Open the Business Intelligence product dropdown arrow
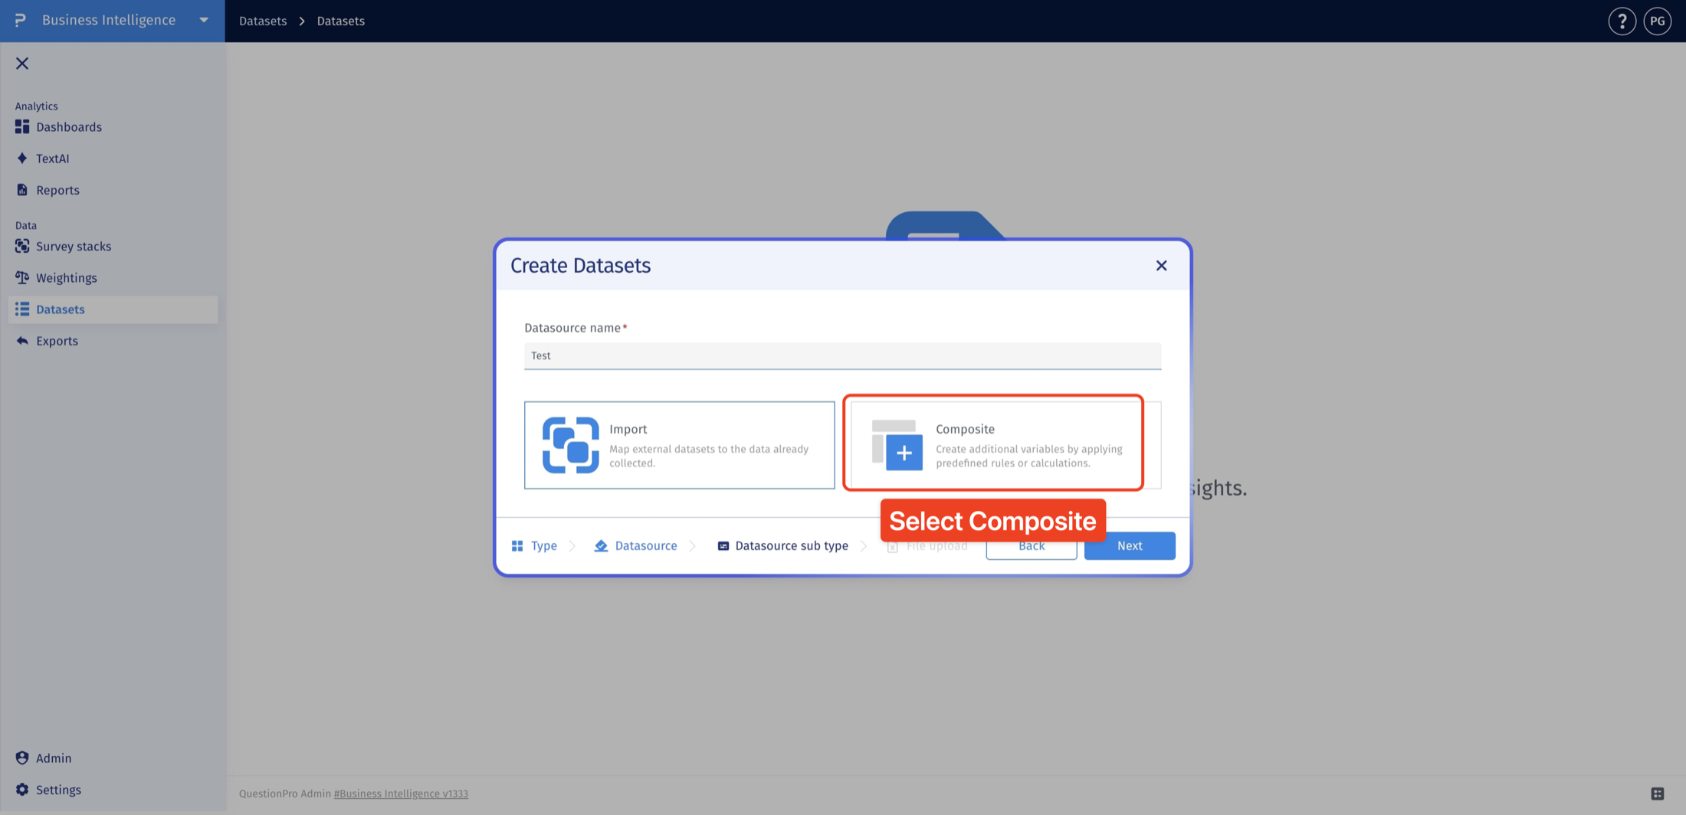This screenshot has width=1686, height=815. tap(204, 20)
